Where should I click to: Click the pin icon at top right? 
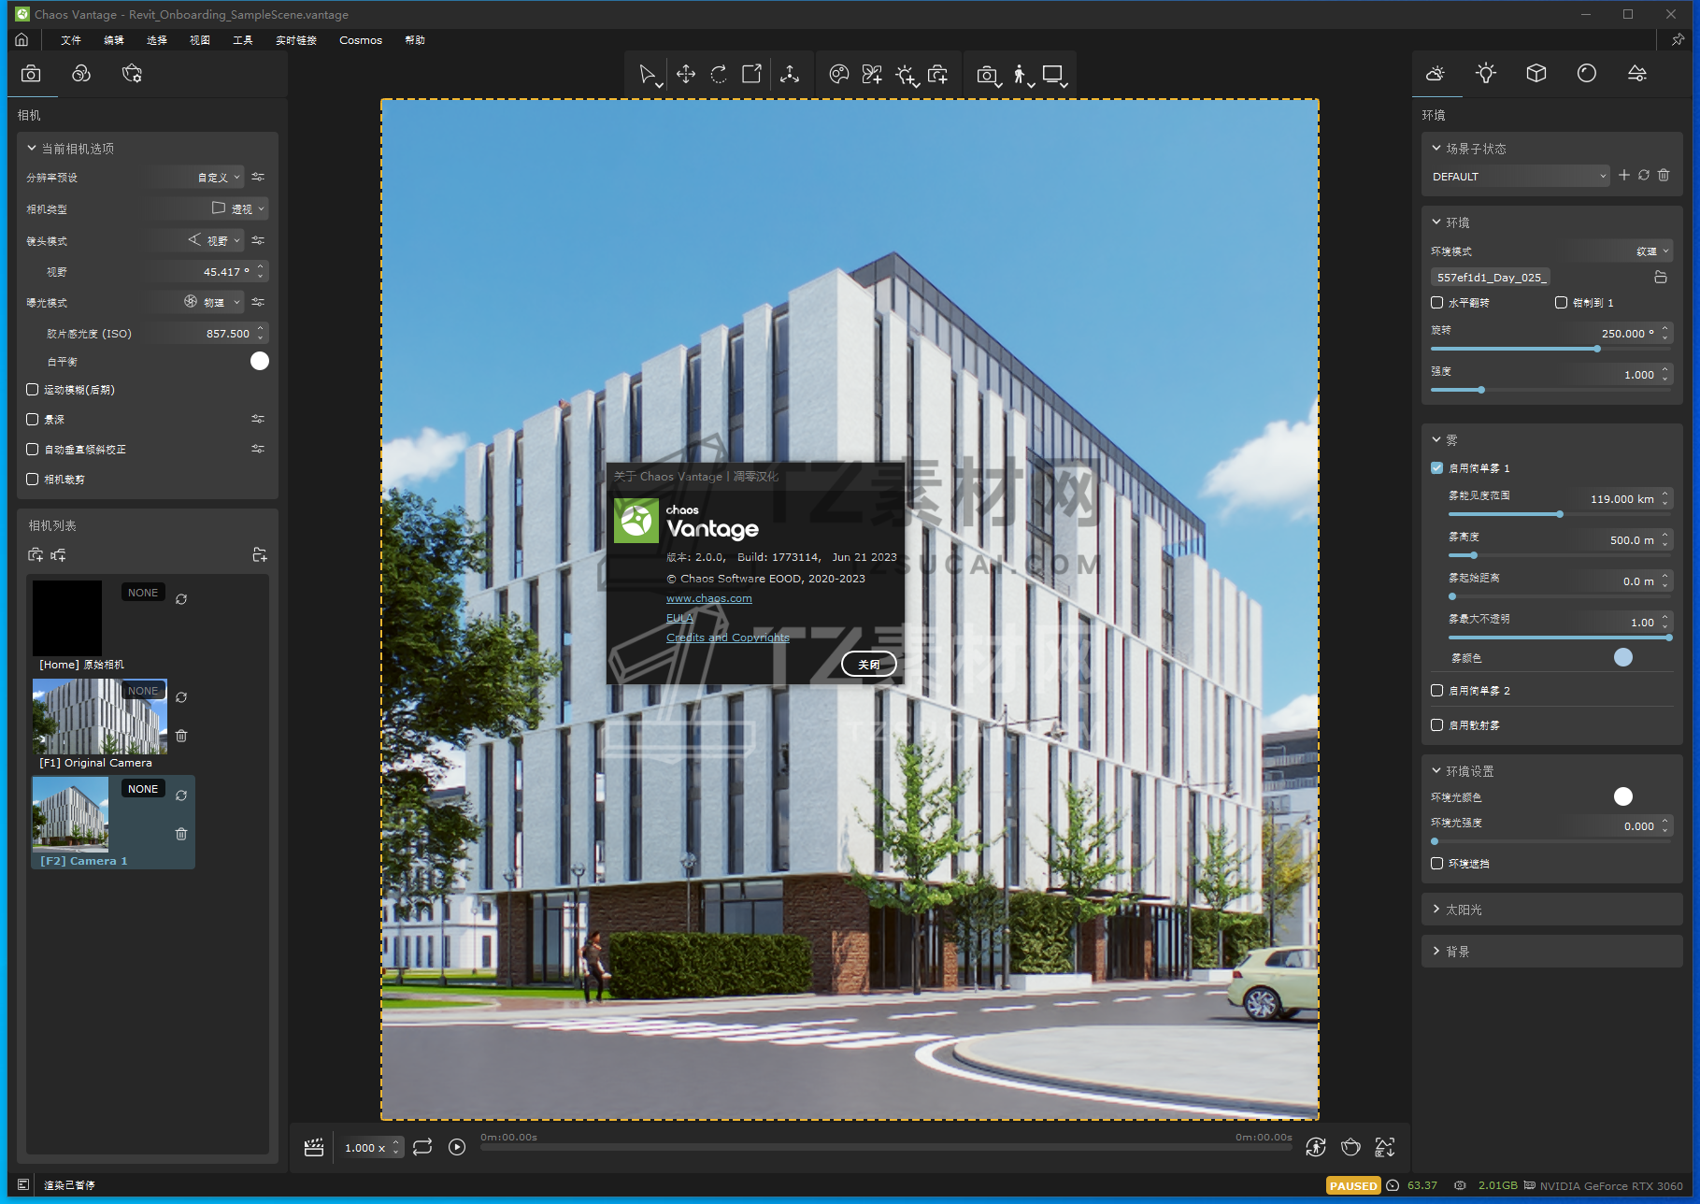[1678, 40]
